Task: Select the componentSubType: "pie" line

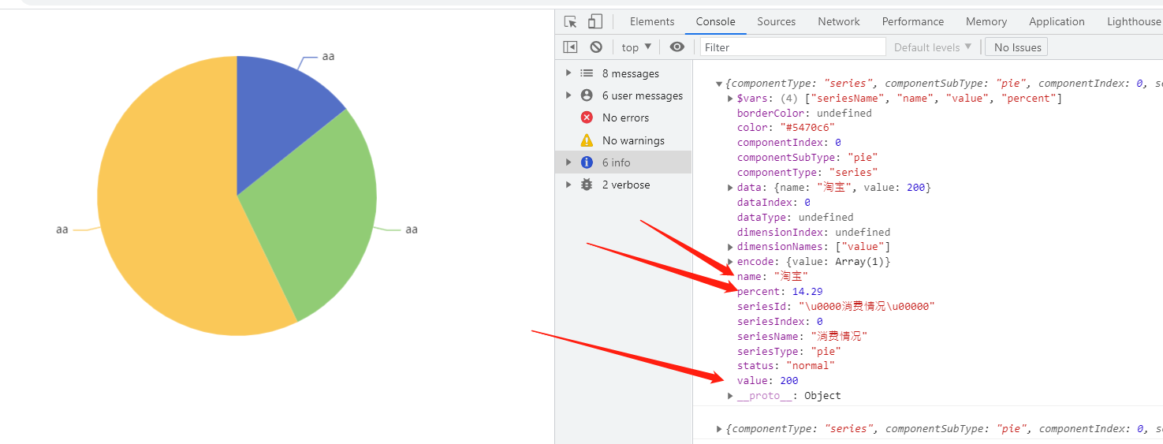Action: click(807, 158)
